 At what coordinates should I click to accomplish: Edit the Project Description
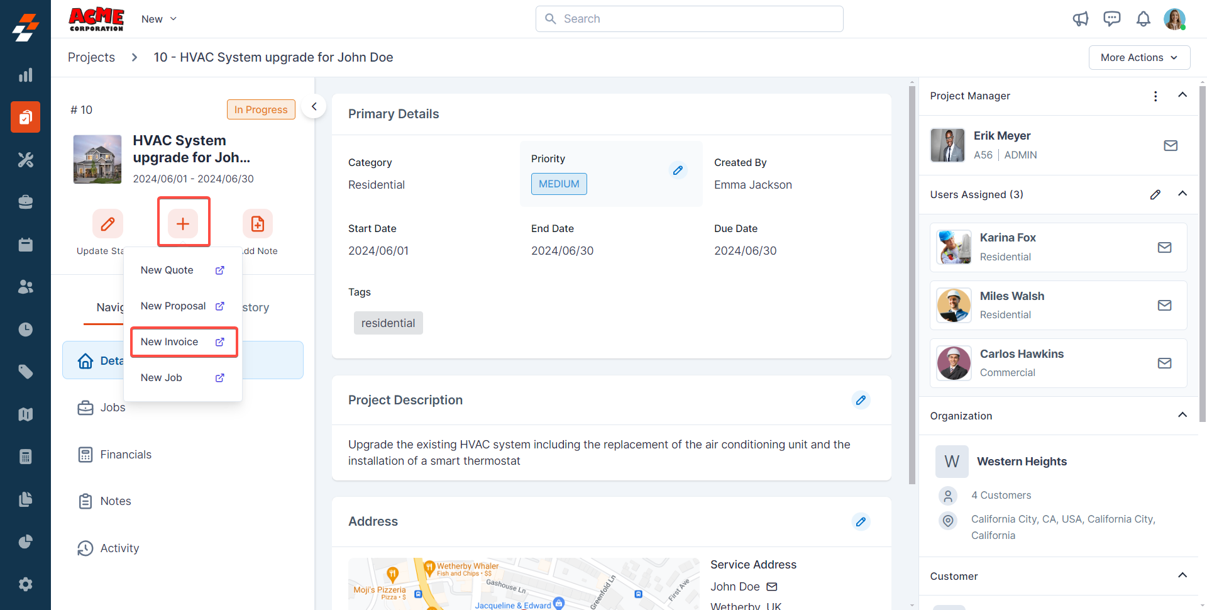pos(861,400)
